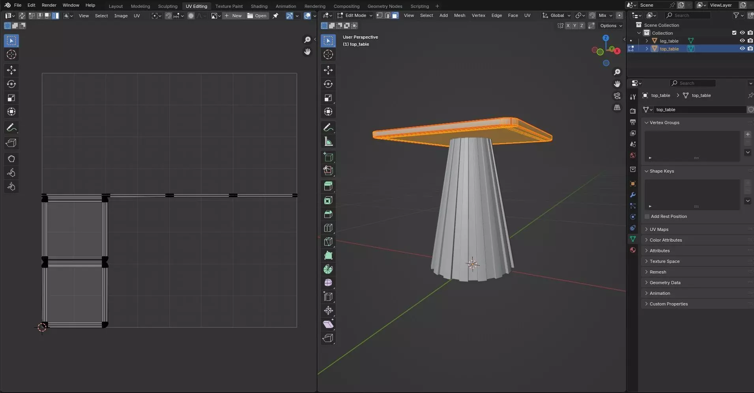Image resolution: width=754 pixels, height=393 pixels.
Task: Expand the Geometry Data panel
Action: tap(665, 283)
